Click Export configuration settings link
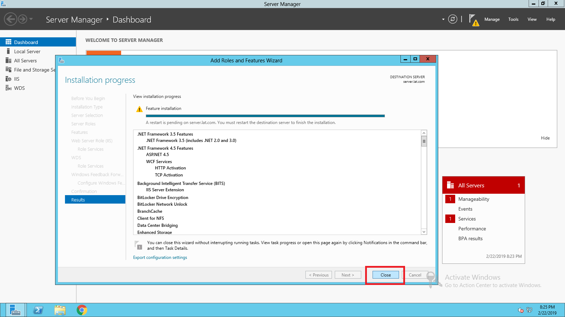Image resolution: width=565 pixels, height=317 pixels. click(160, 257)
